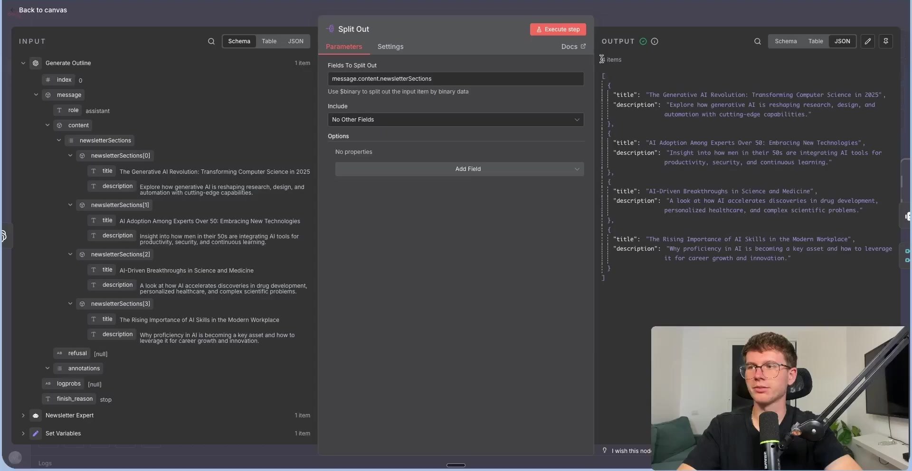This screenshot has width=912, height=471.
Task: Collapse the message tree branch
Action: click(x=36, y=94)
